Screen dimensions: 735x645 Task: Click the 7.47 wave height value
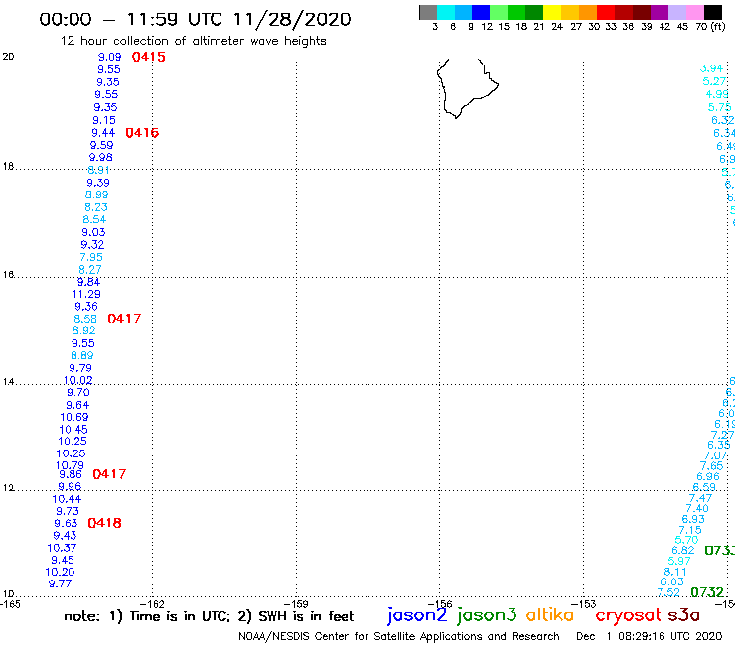pos(700,498)
